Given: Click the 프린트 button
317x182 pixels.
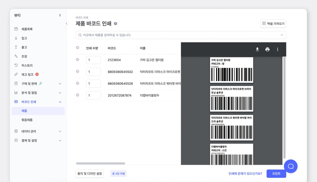Looking at the screenshot, I should tap(276, 174).
